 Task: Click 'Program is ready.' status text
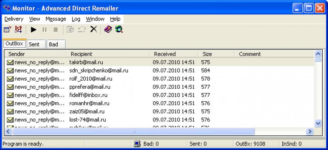[23, 144]
